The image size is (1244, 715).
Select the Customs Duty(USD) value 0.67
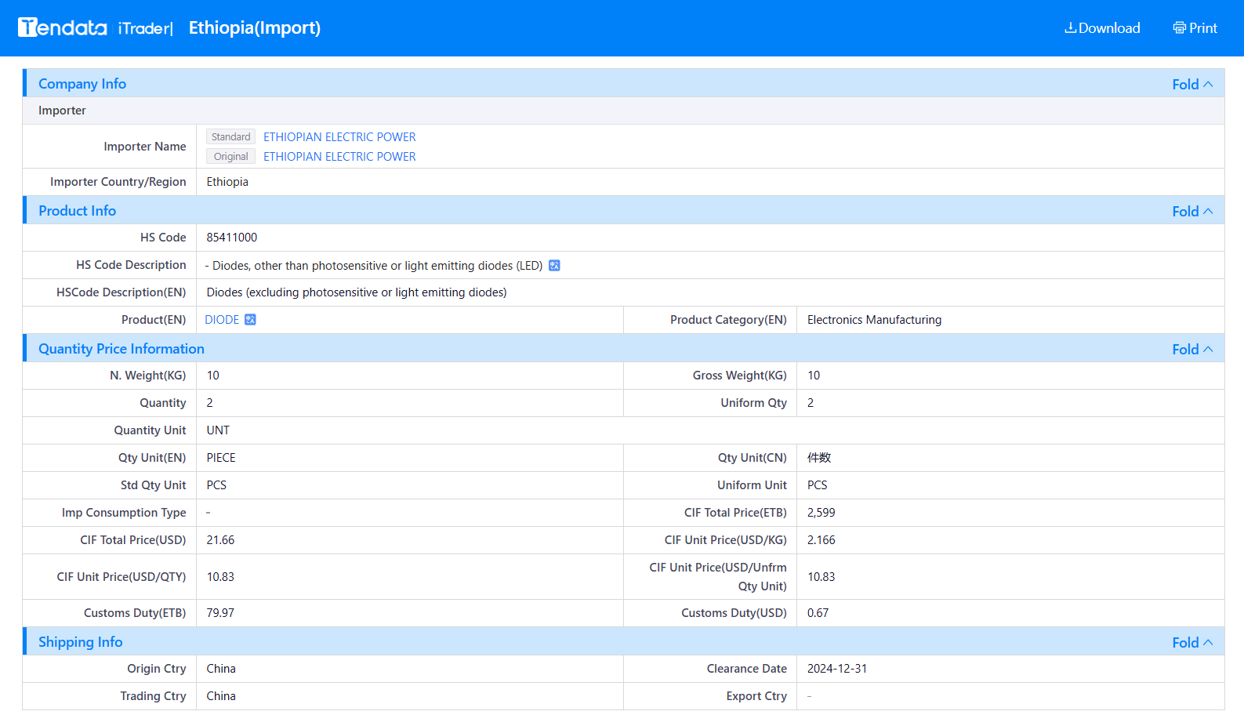(818, 613)
